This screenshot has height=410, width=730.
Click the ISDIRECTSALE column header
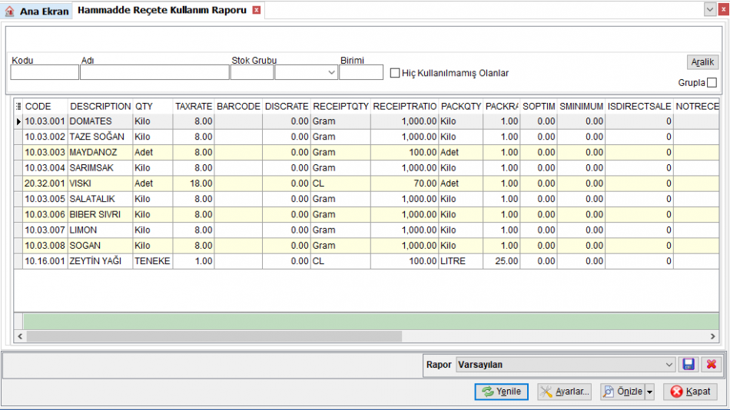(639, 106)
